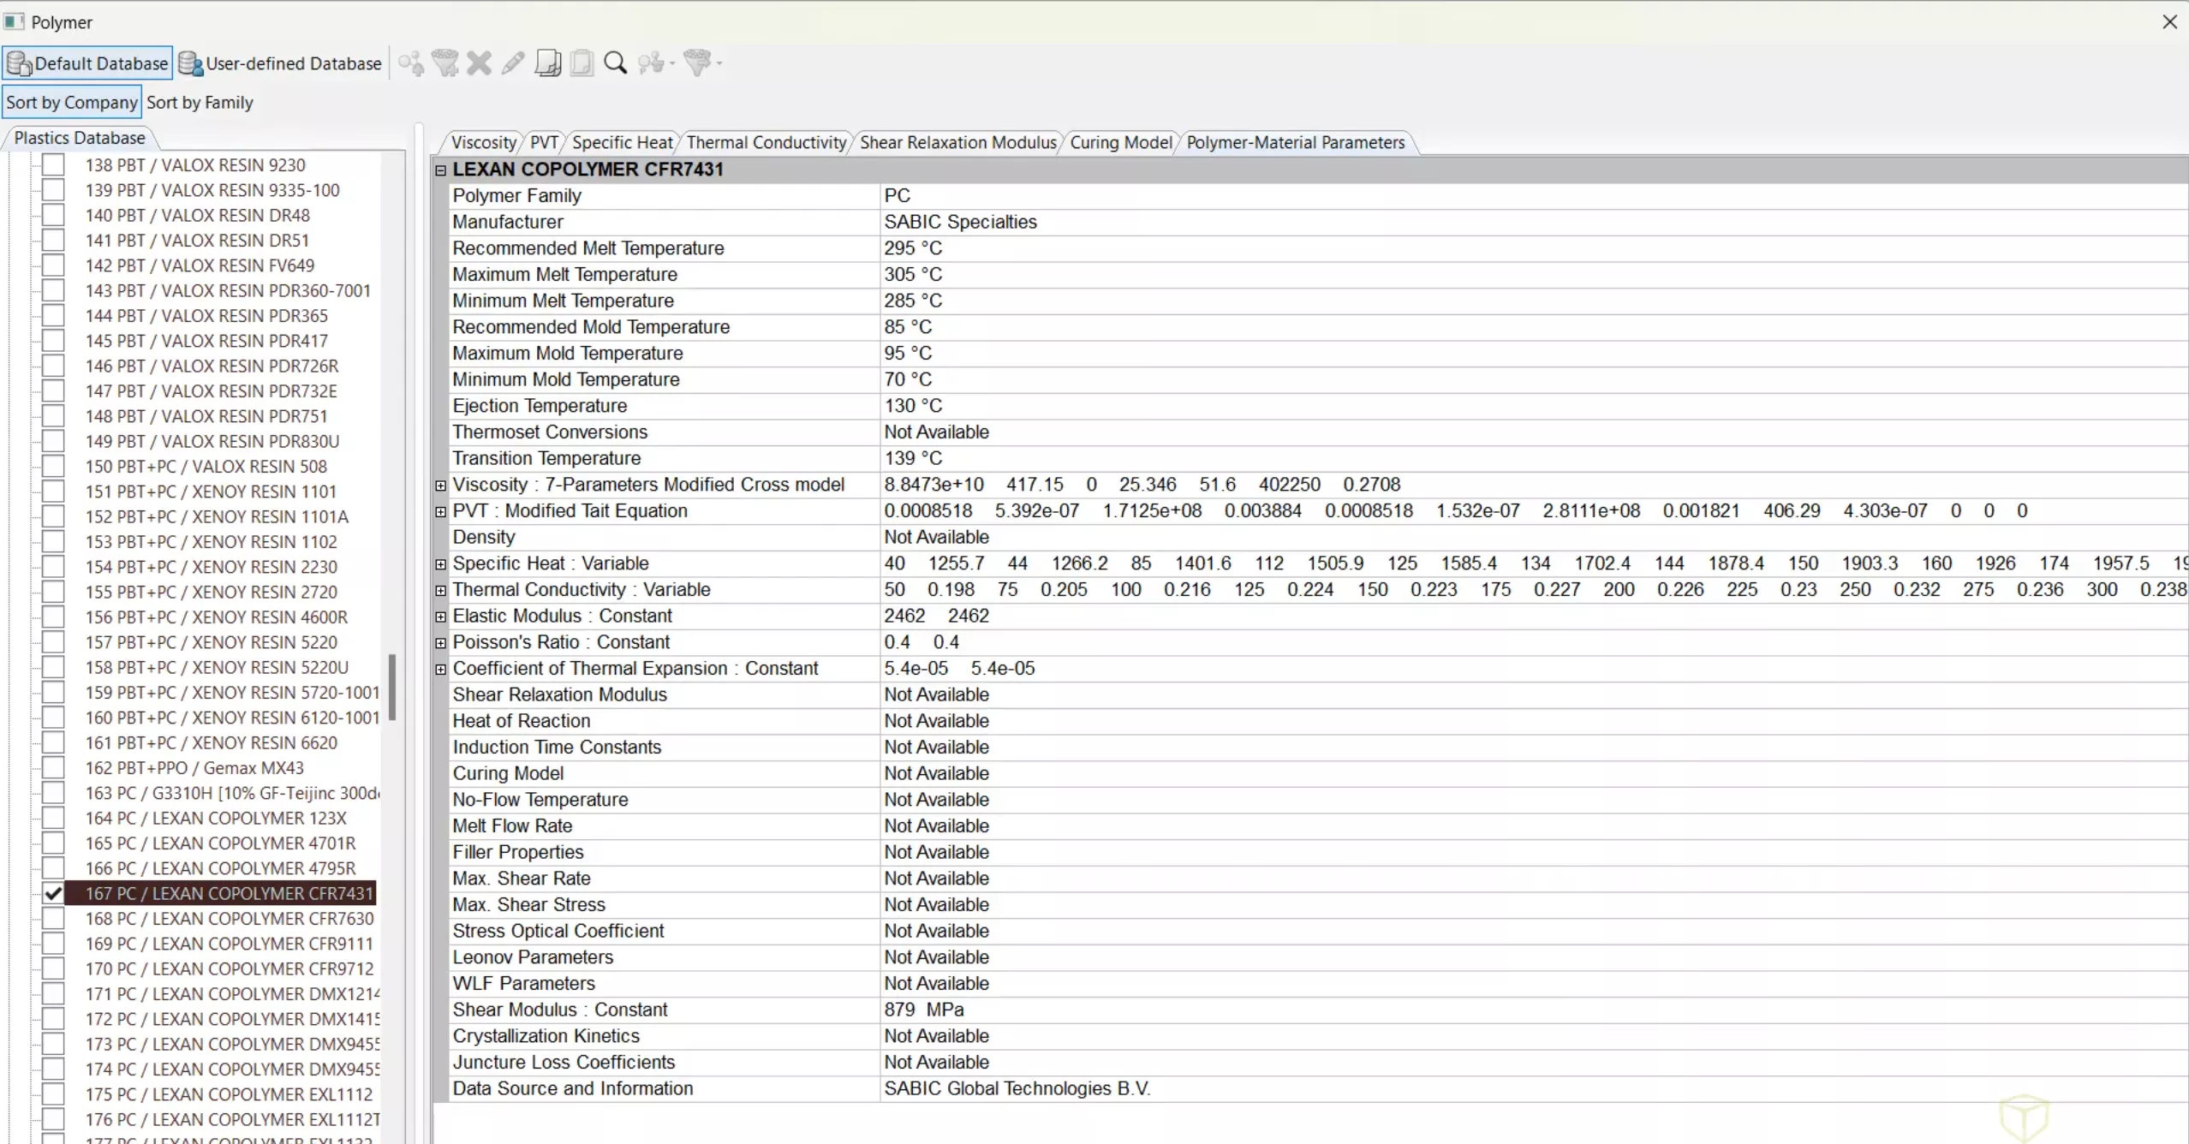Check 168 PC LEXAN COPOLYMER CFR7630
Screen dimensions: 2189x1144
coord(53,918)
